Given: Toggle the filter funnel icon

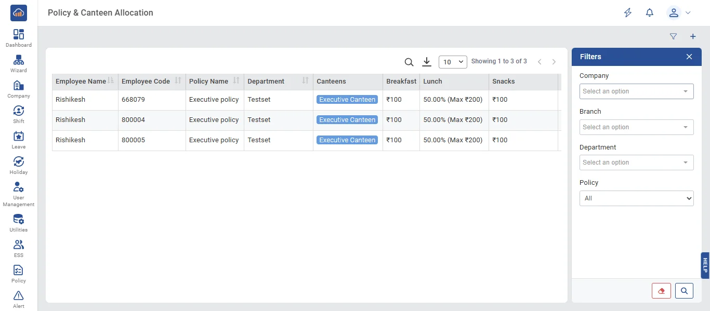Looking at the screenshot, I should 674,36.
